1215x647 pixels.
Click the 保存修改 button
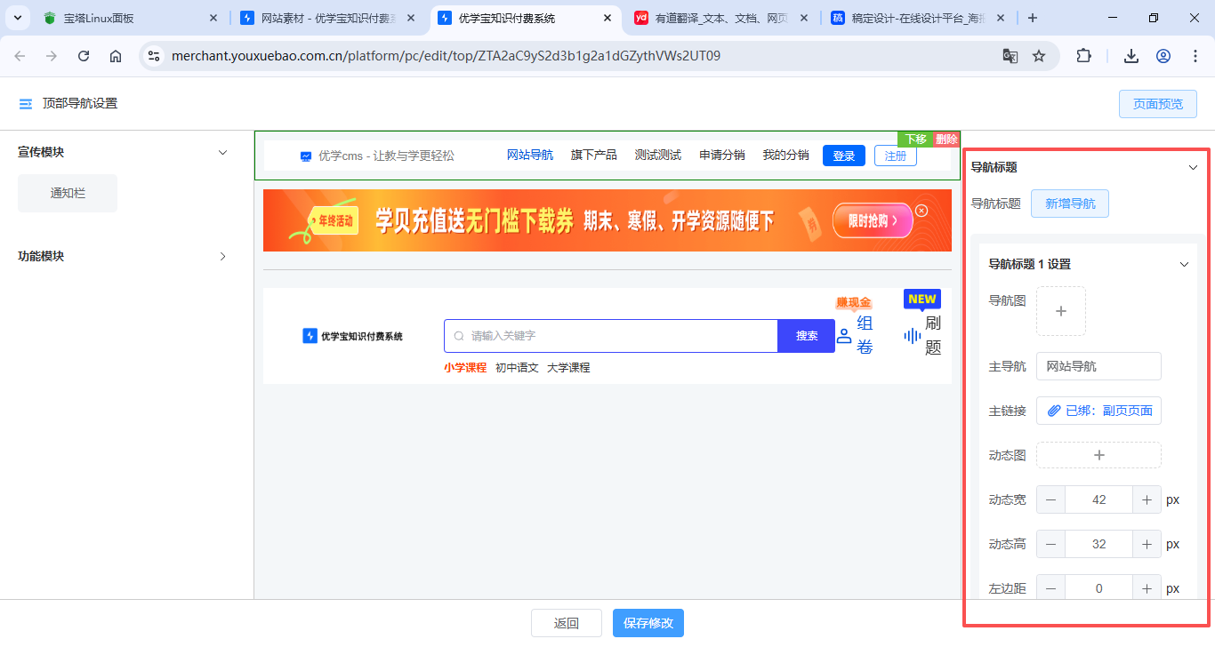(648, 623)
